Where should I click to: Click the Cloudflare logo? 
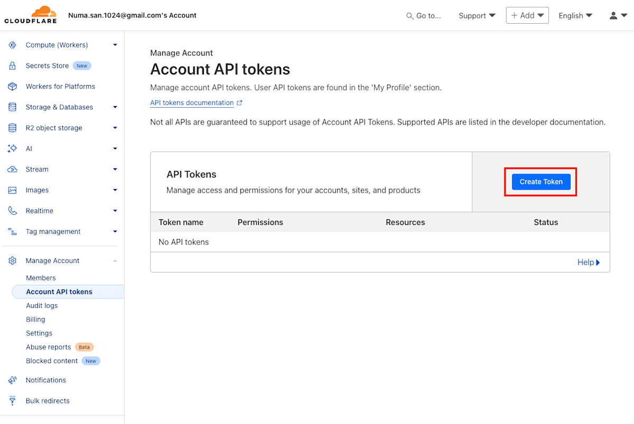click(x=30, y=15)
